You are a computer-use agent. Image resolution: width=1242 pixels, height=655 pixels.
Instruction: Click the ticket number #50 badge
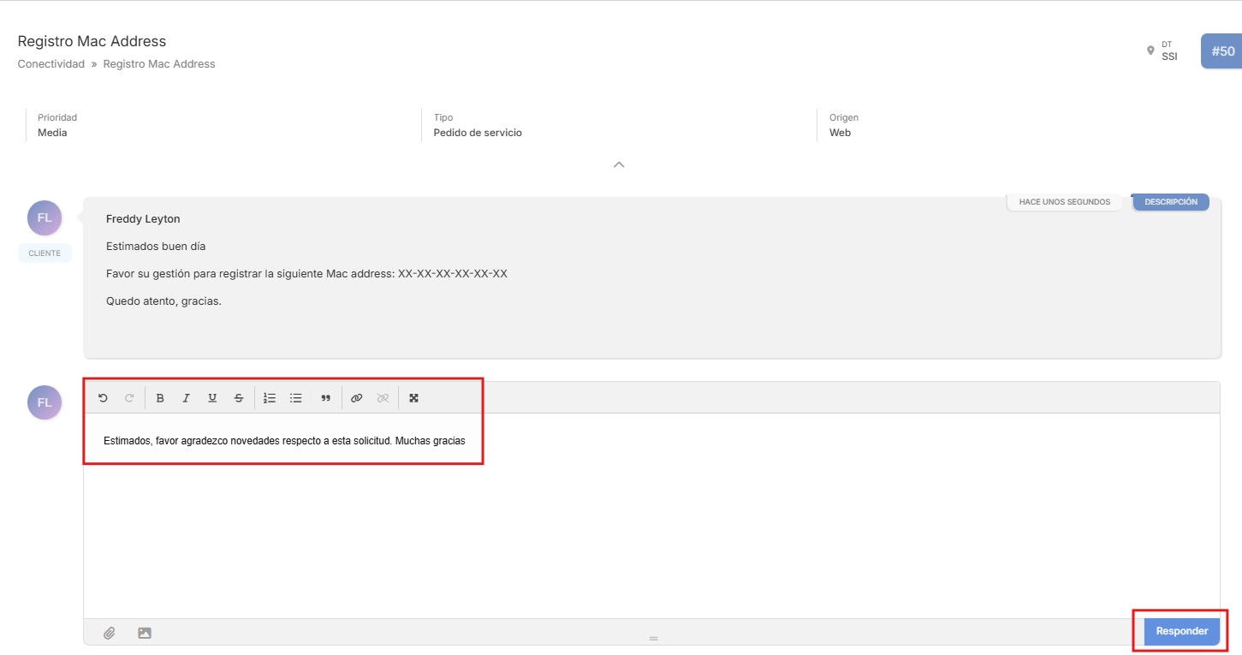pos(1222,51)
